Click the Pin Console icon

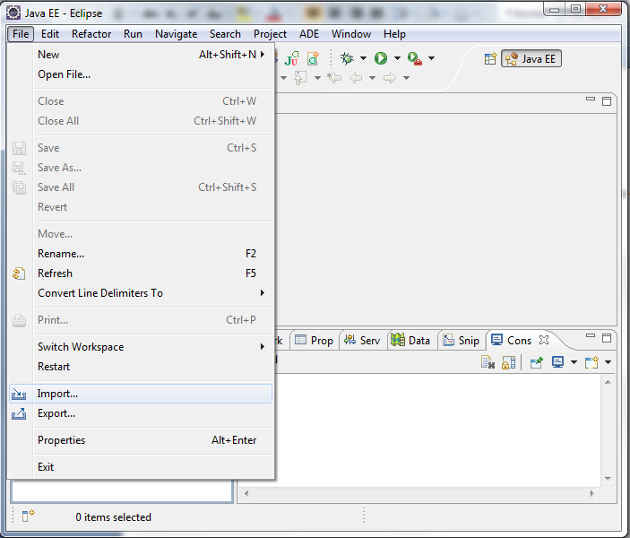tap(537, 362)
